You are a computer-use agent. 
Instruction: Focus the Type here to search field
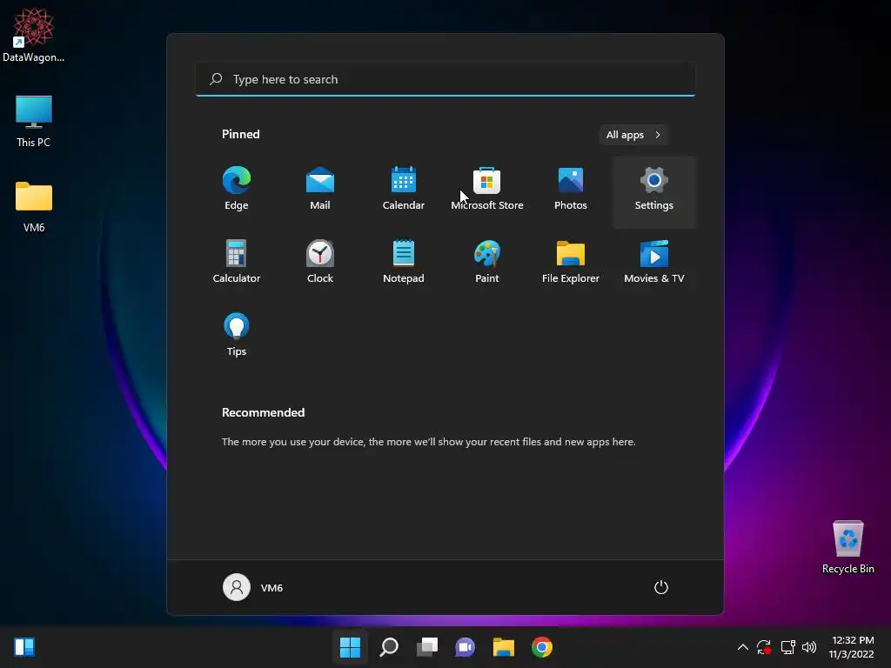click(x=445, y=79)
